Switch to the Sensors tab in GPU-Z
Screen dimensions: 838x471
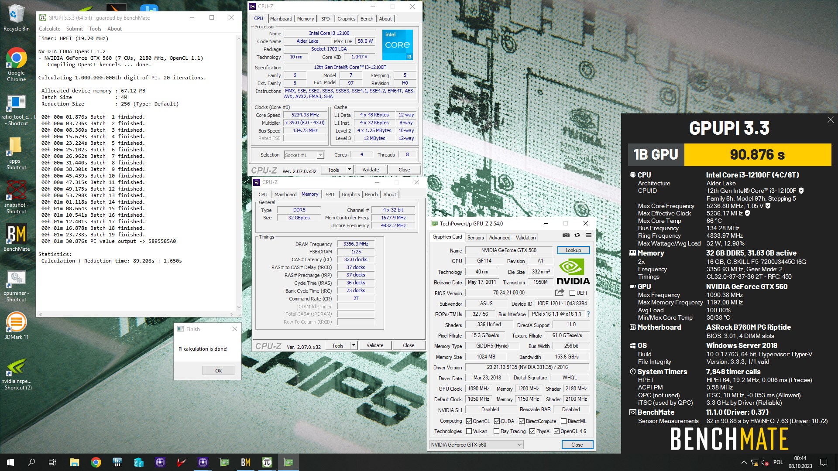[475, 238]
